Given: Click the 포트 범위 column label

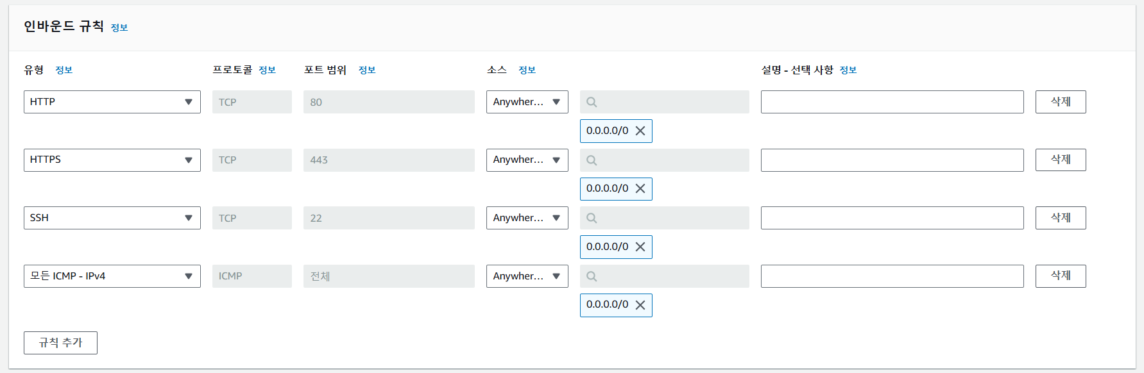Looking at the screenshot, I should coord(325,70).
